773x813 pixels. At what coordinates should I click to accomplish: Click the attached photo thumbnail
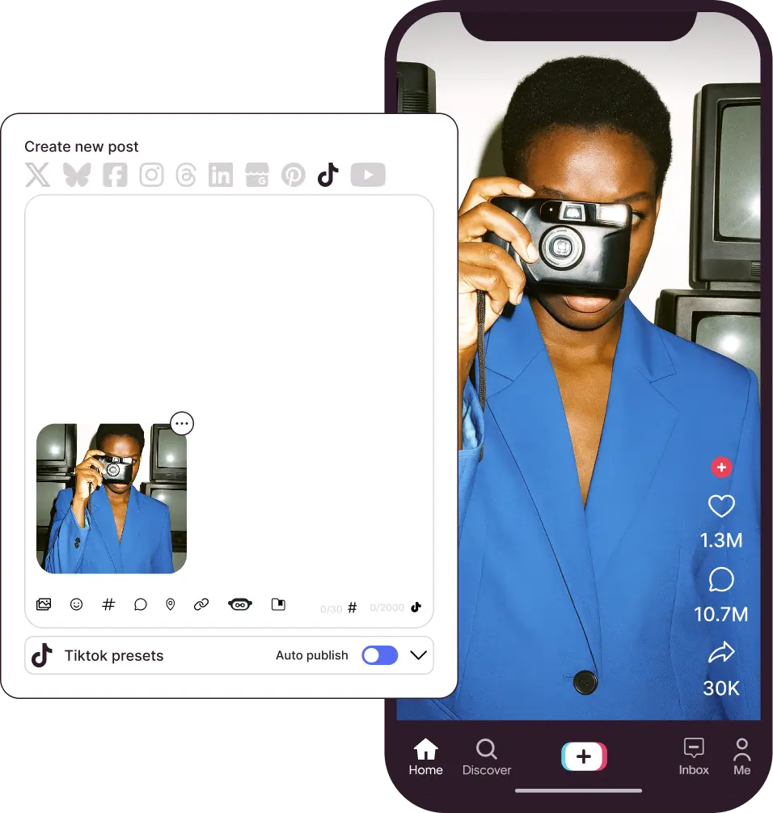[x=112, y=498]
